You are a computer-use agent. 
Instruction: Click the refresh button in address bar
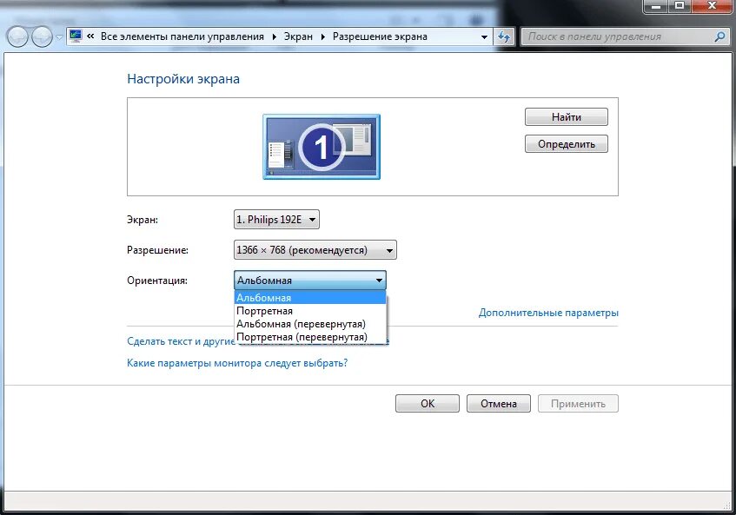point(504,36)
